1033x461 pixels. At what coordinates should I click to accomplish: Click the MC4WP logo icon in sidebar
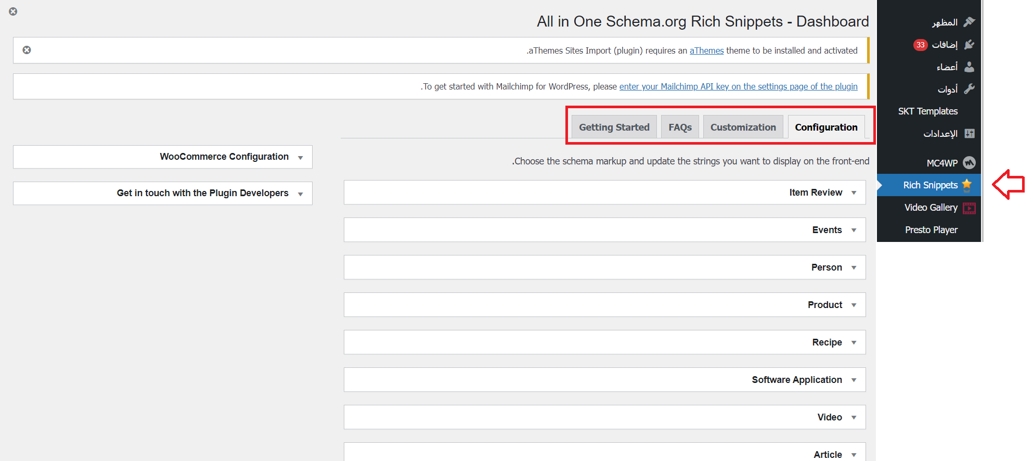pos(969,163)
